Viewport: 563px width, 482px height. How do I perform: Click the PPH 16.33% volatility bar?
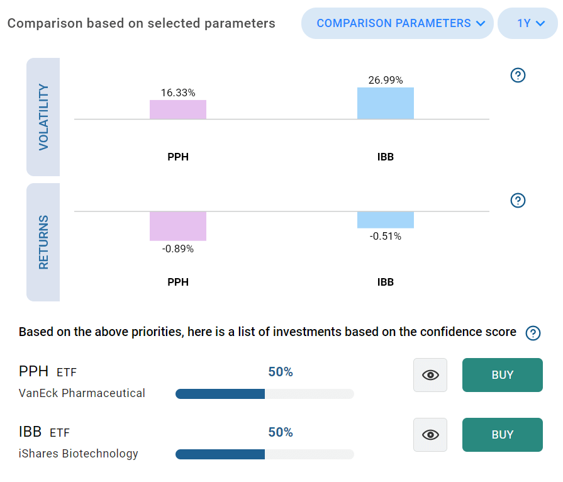[178, 109]
